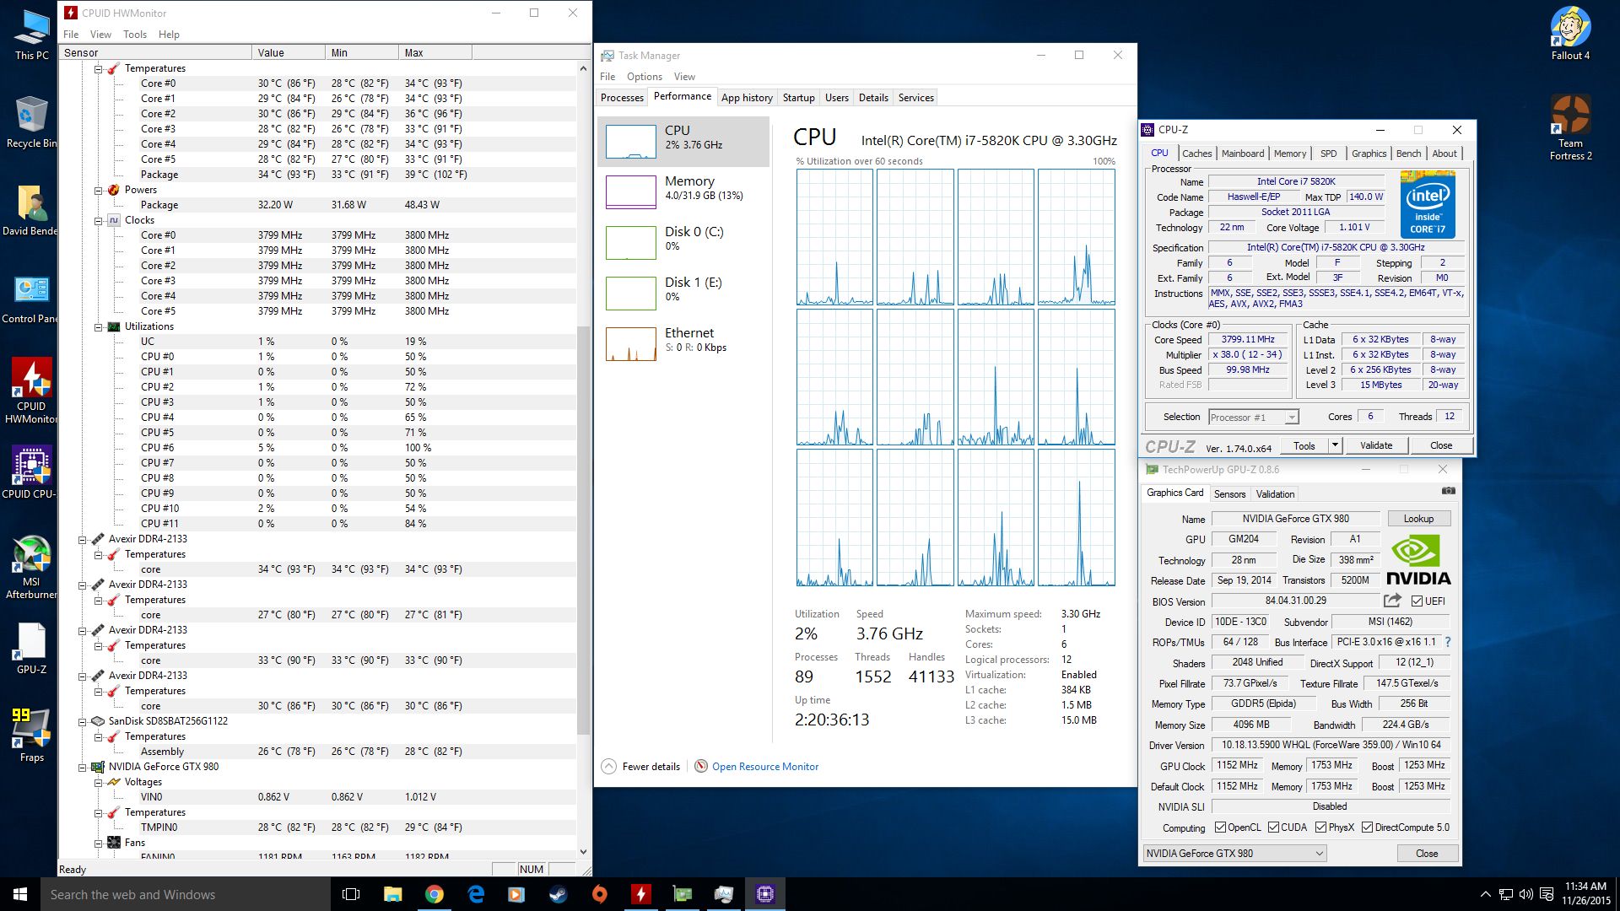Open the NVIDIA GeForce GTX 980 device dropdown
Screen dimensions: 1620x911
(x=1234, y=854)
